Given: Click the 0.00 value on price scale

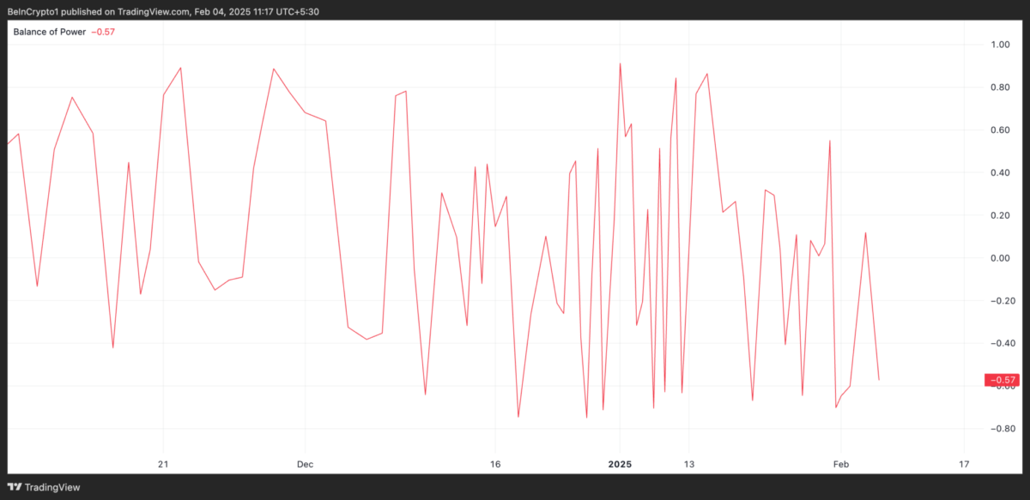Looking at the screenshot, I should click(1001, 258).
